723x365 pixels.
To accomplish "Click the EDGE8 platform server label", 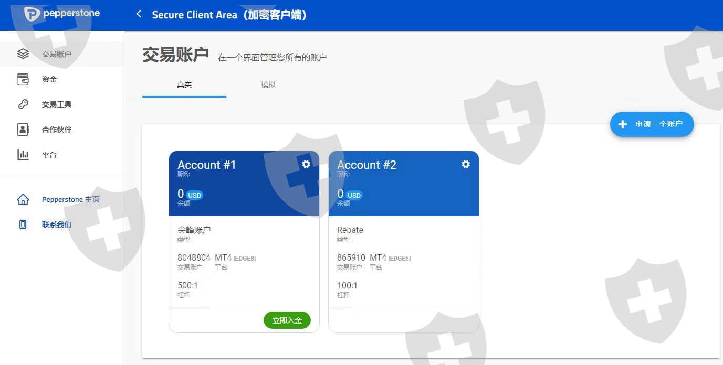I will pos(245,259).
